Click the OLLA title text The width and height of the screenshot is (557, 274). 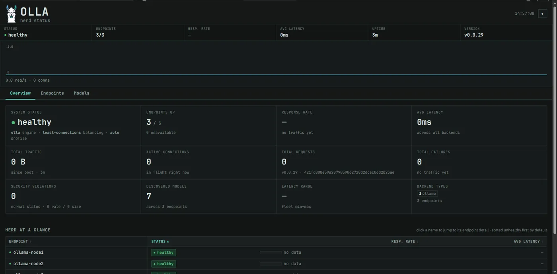point(34,12)
